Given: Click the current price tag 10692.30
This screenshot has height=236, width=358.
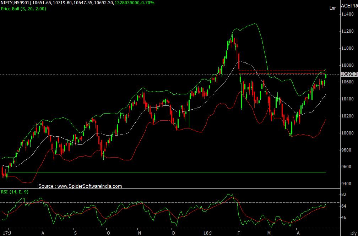Looking at the screenshot, I should pyautogui.click(x=349, y=74).
